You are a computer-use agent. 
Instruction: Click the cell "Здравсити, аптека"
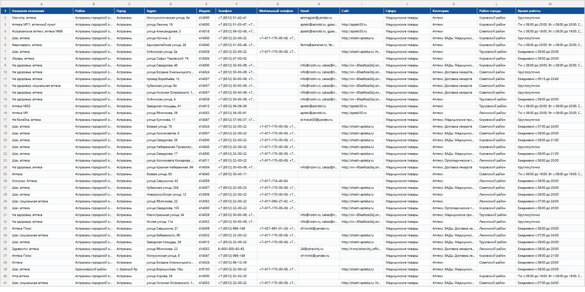point(42,249)
